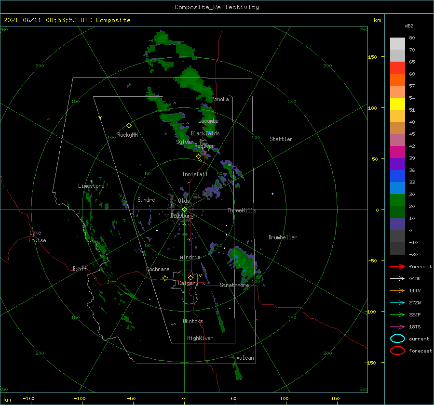The width and height of the screenshot is (434, 405).
Task: Pick the dark orange 57-60 dBZ swatch
Action: click(397, 79)
